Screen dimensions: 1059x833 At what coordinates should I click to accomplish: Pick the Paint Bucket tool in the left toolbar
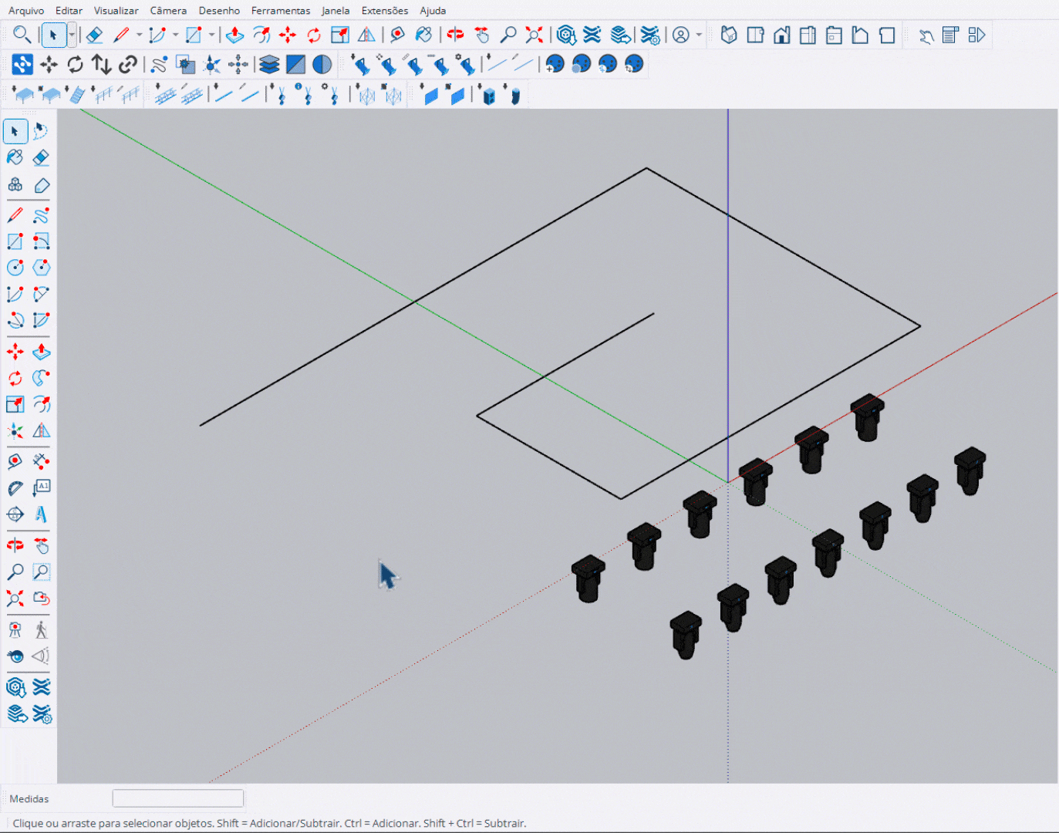(15, 157)
